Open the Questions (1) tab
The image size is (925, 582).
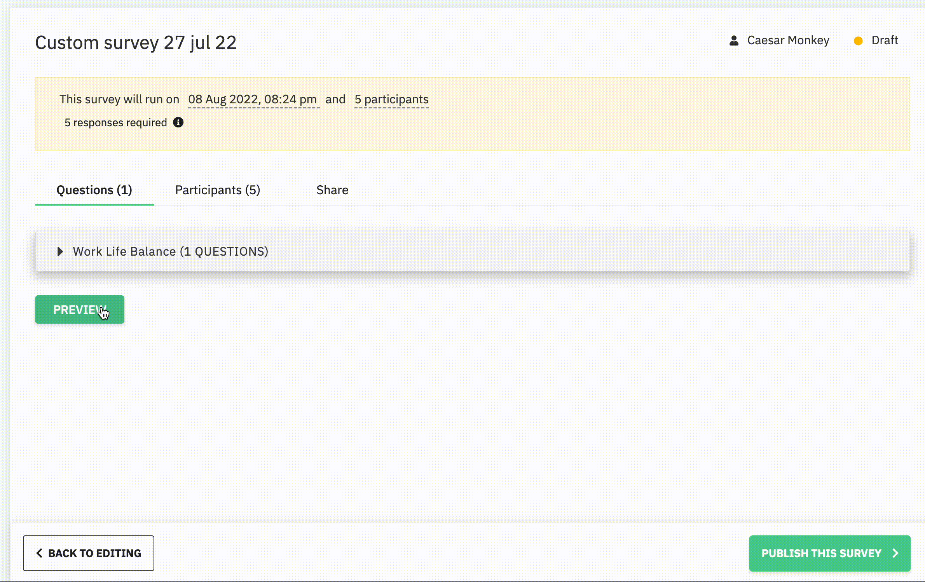[94, 190]
